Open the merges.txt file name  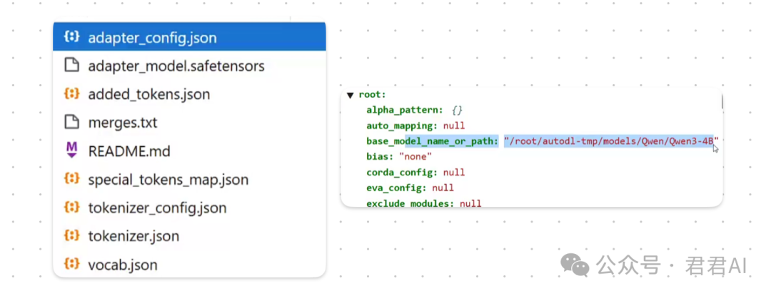[123, 122]
